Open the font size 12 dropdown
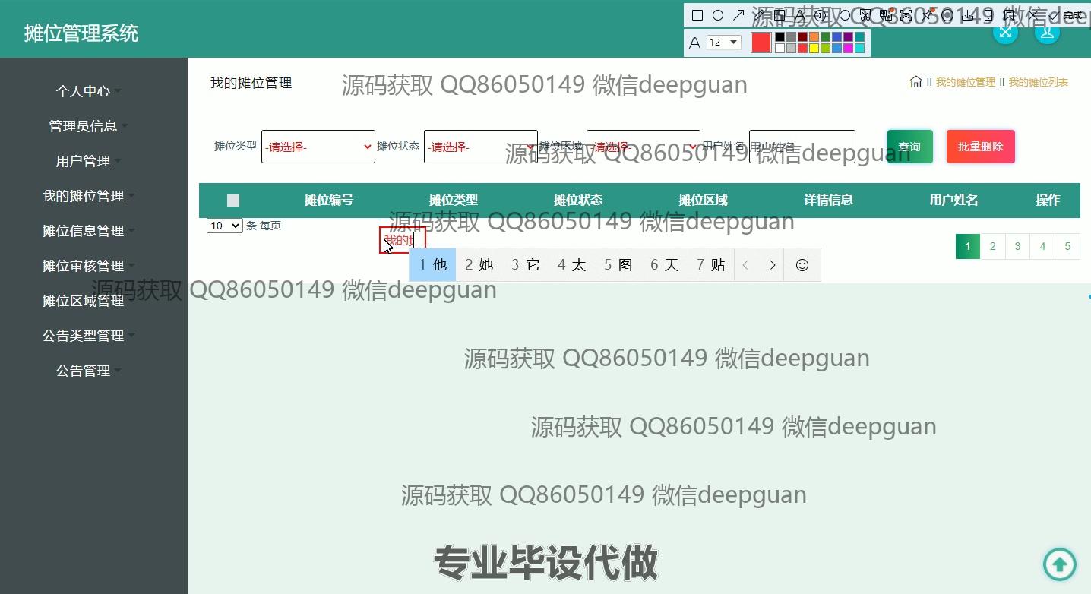The height and width of the screenshot is (594, 1091). (x=724, y=43)
